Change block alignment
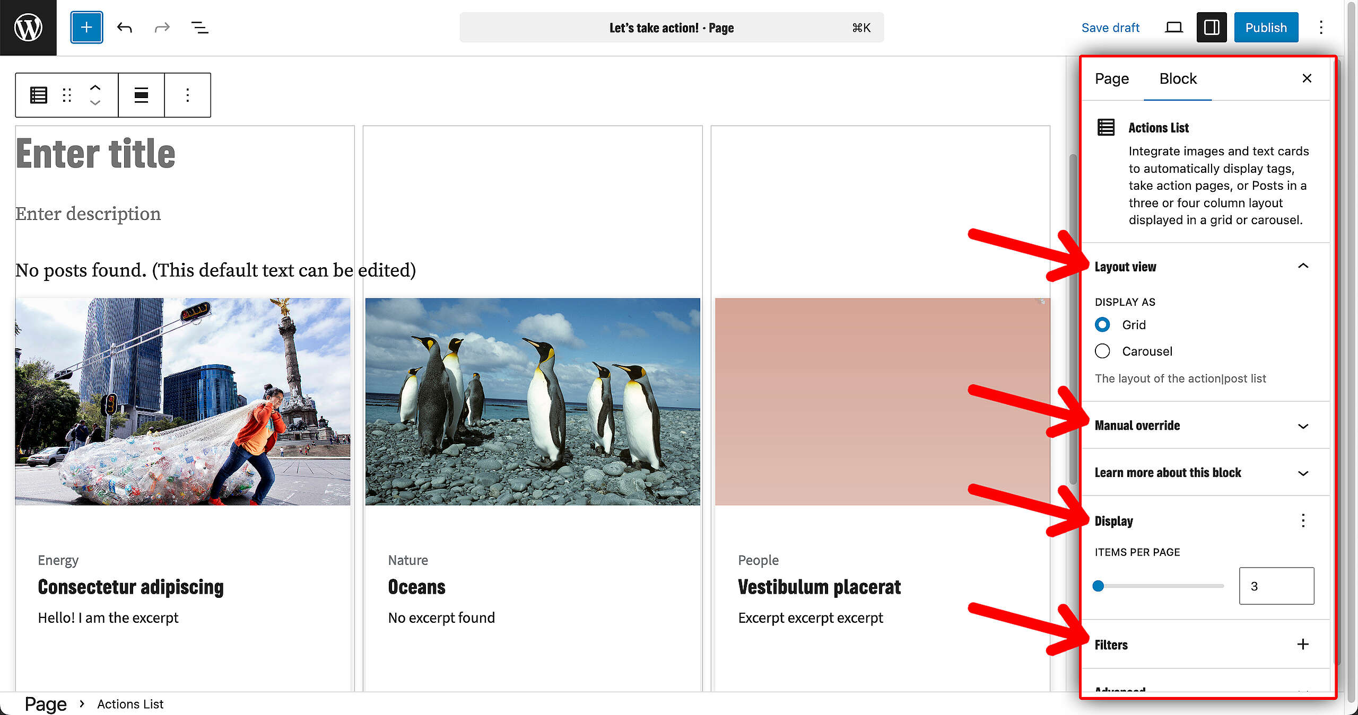This screenshot has width=1358, height=715. (x=141, y=95)
